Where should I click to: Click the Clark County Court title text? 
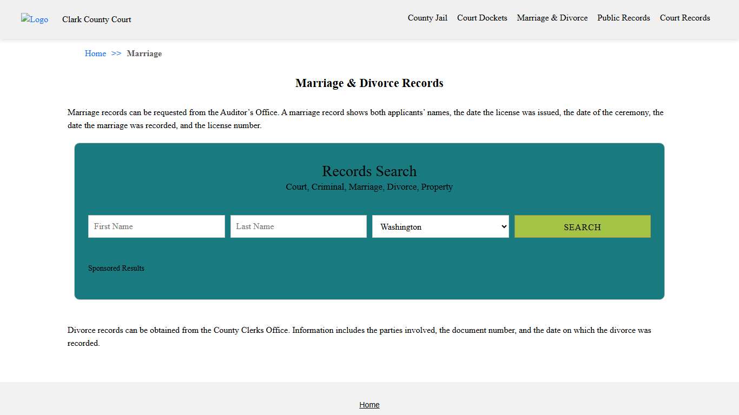click(96, 19)
